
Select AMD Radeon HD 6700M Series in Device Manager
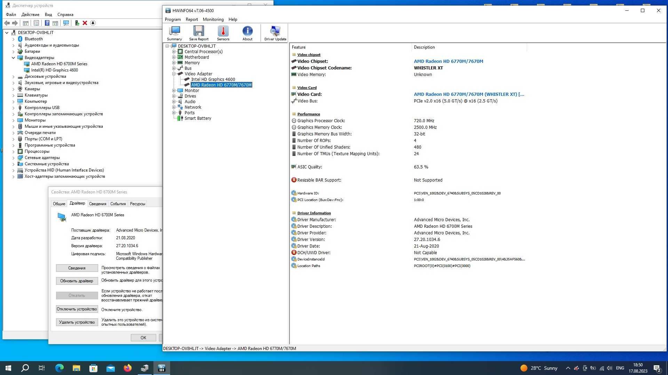[59, 64]
